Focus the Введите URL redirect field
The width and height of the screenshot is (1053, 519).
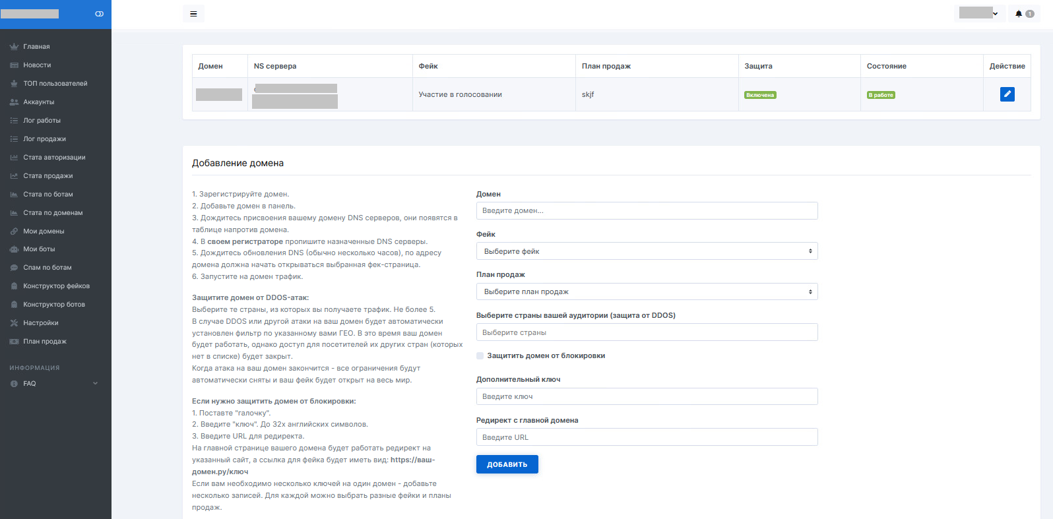647,437
